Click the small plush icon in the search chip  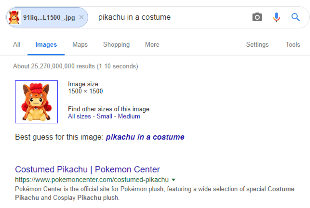click(14, 17)
